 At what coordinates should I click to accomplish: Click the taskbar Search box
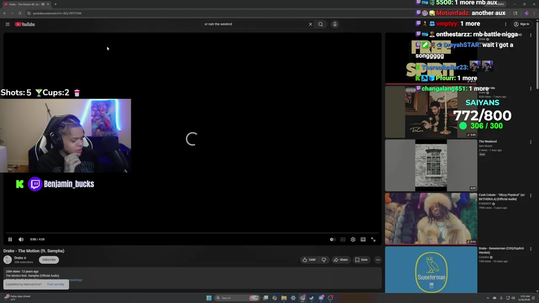237,298
